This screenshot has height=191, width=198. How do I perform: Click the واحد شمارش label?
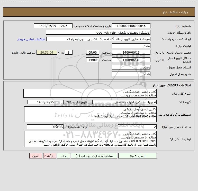(x=77, y=127)
